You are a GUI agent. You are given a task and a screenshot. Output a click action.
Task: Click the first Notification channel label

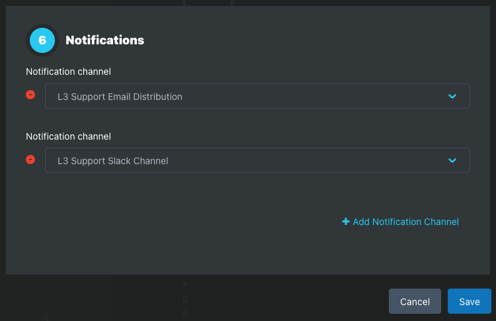68,71
